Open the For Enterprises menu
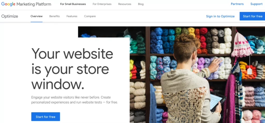Screen dimensions: 265x123 point(102,4)
